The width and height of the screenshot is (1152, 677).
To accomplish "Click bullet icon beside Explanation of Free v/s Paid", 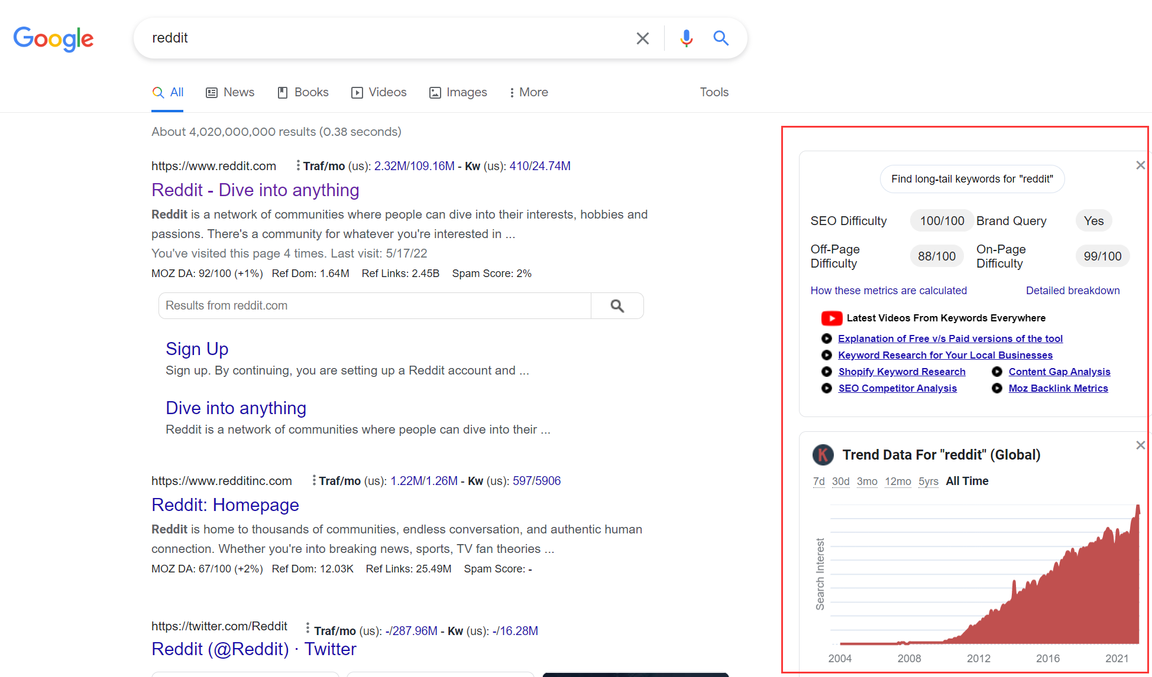I will point(827,338).
